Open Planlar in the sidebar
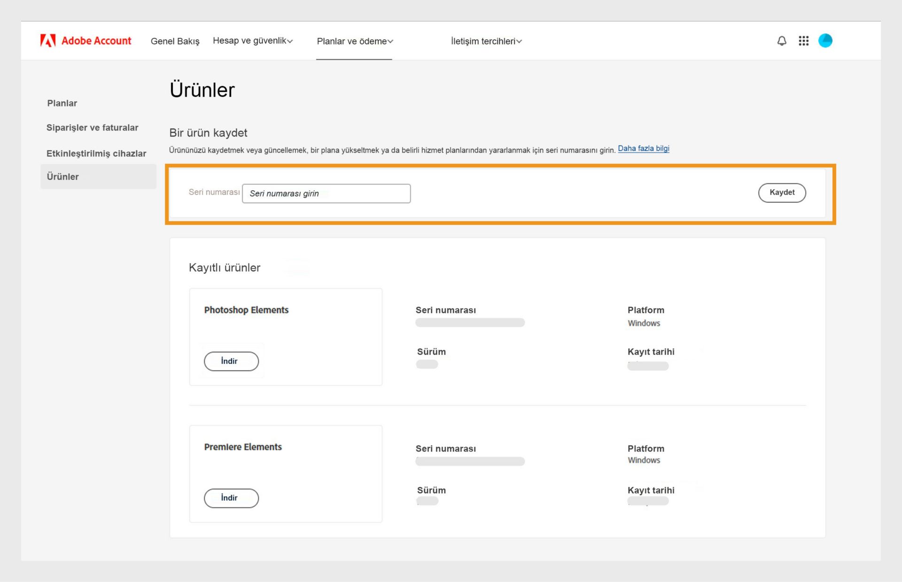Viewport: 902px width, 582px height. pyautogui.click(x=62, y=103)
